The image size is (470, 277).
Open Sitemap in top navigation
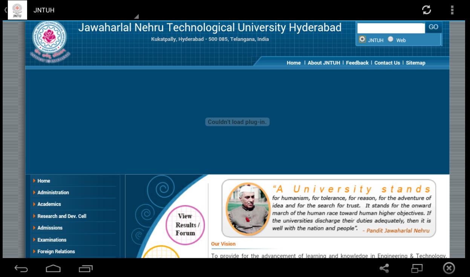pyautogui.click(x=415, y=63)
